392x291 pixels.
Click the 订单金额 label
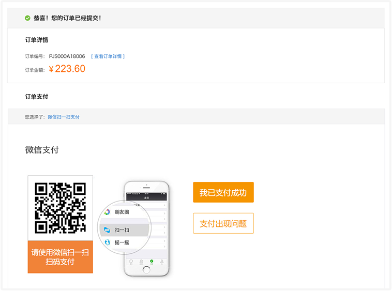tap(35, 70)
